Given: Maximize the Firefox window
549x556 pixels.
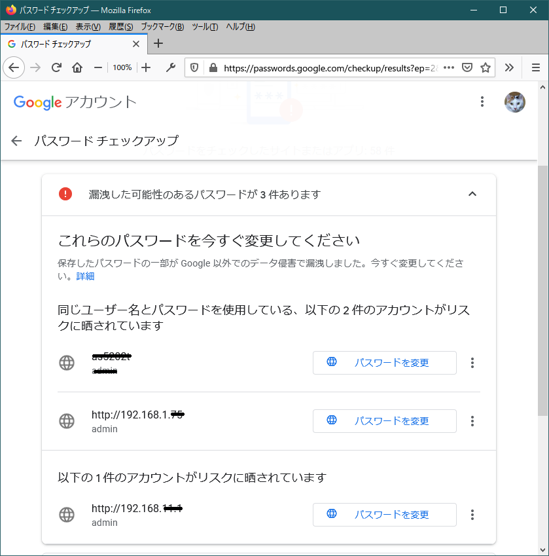Looking at the screenshot, I should coord(503,10).
